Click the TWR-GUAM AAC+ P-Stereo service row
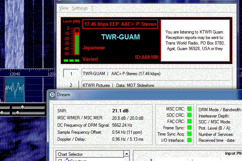The height and width of the screenshot is (161, 242). pyautogui.click(x=157, y=74)
